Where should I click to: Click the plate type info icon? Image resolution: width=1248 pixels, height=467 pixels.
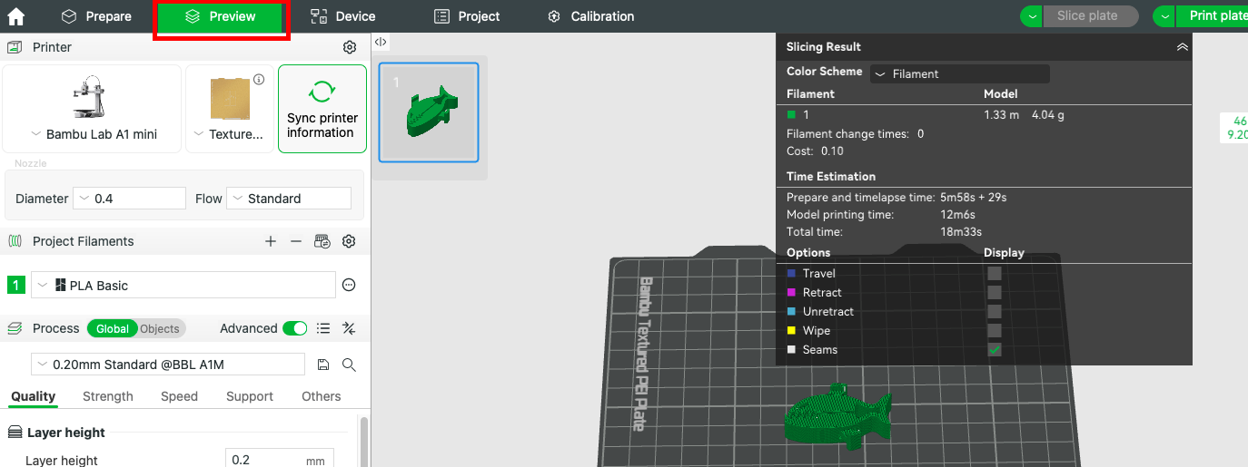[259, 80]
